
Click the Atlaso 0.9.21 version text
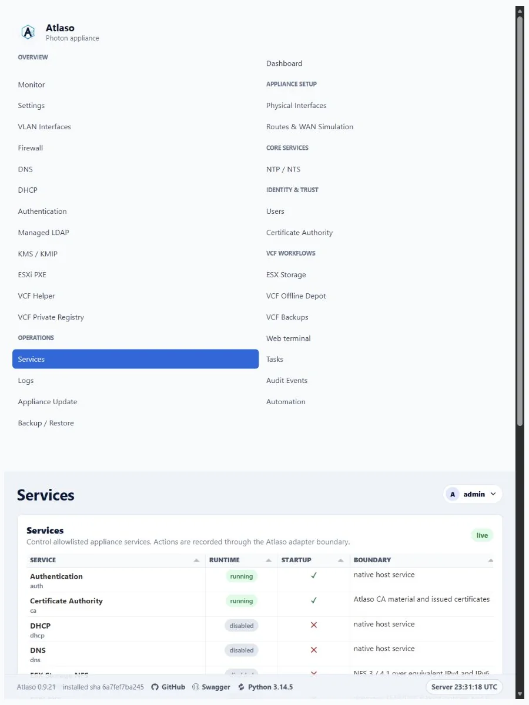36,687
